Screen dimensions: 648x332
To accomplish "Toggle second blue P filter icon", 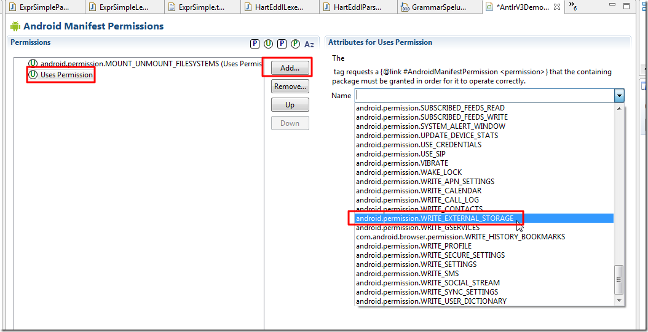I will point(282,44).
